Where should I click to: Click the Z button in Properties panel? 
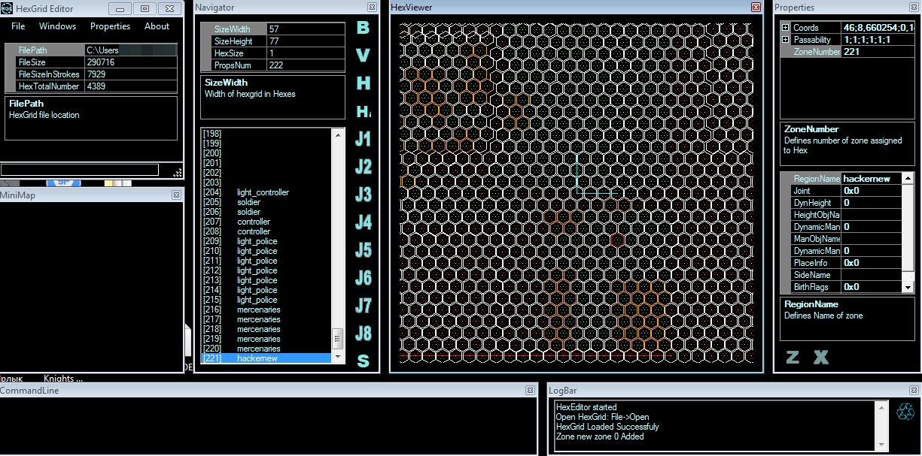pyautogui.click(x=793, y=358)
